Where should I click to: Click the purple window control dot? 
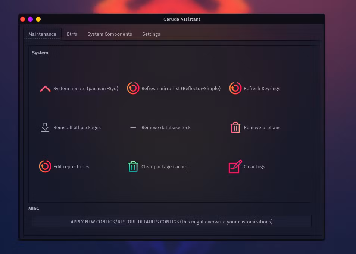point(31,19)
